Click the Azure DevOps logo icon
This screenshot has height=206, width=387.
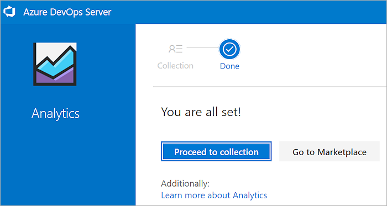click(9, 12)
